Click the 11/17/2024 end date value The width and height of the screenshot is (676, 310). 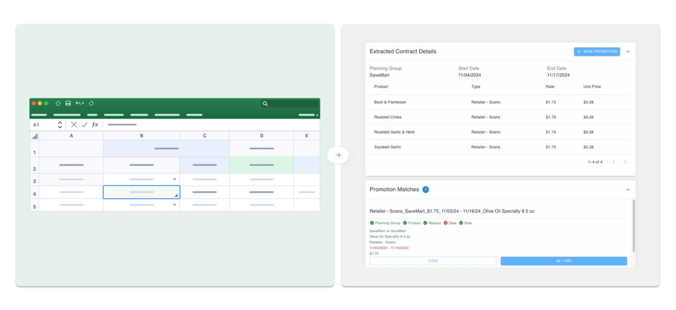pos(558,75)
